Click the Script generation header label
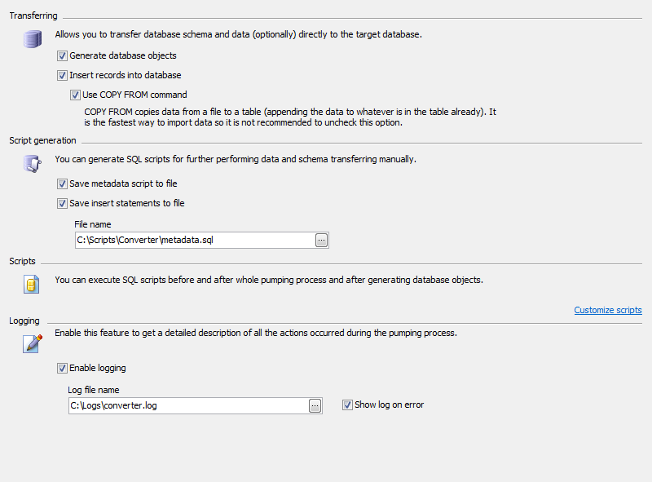The width and height of the screenshot is (652, 482). pyautogui.click(x=42, y=140)
